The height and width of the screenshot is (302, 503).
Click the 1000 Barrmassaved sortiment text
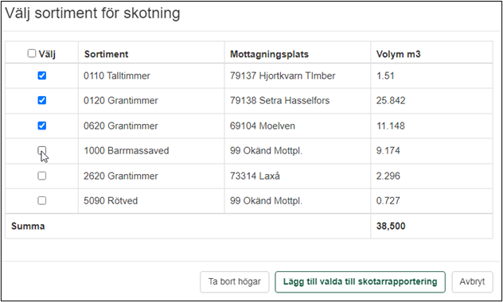point(127,151)
